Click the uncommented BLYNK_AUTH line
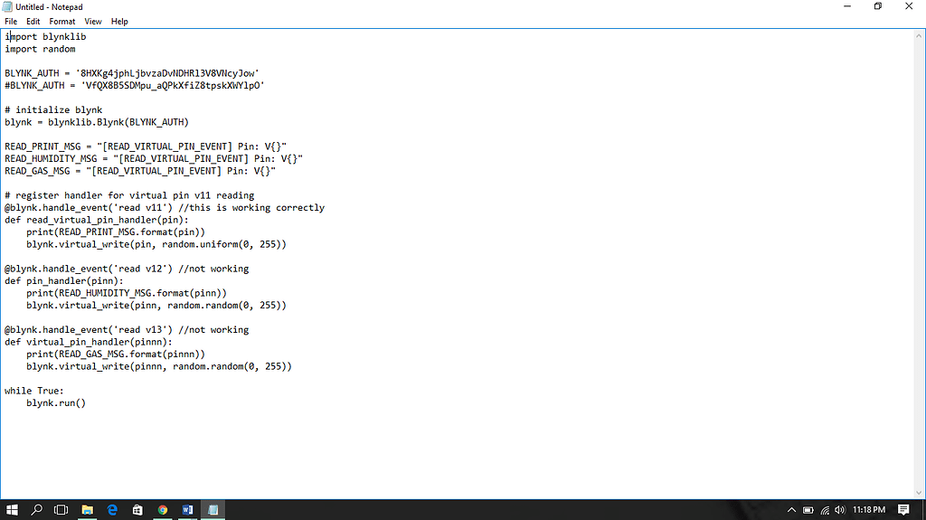 (x=132, y=73)
